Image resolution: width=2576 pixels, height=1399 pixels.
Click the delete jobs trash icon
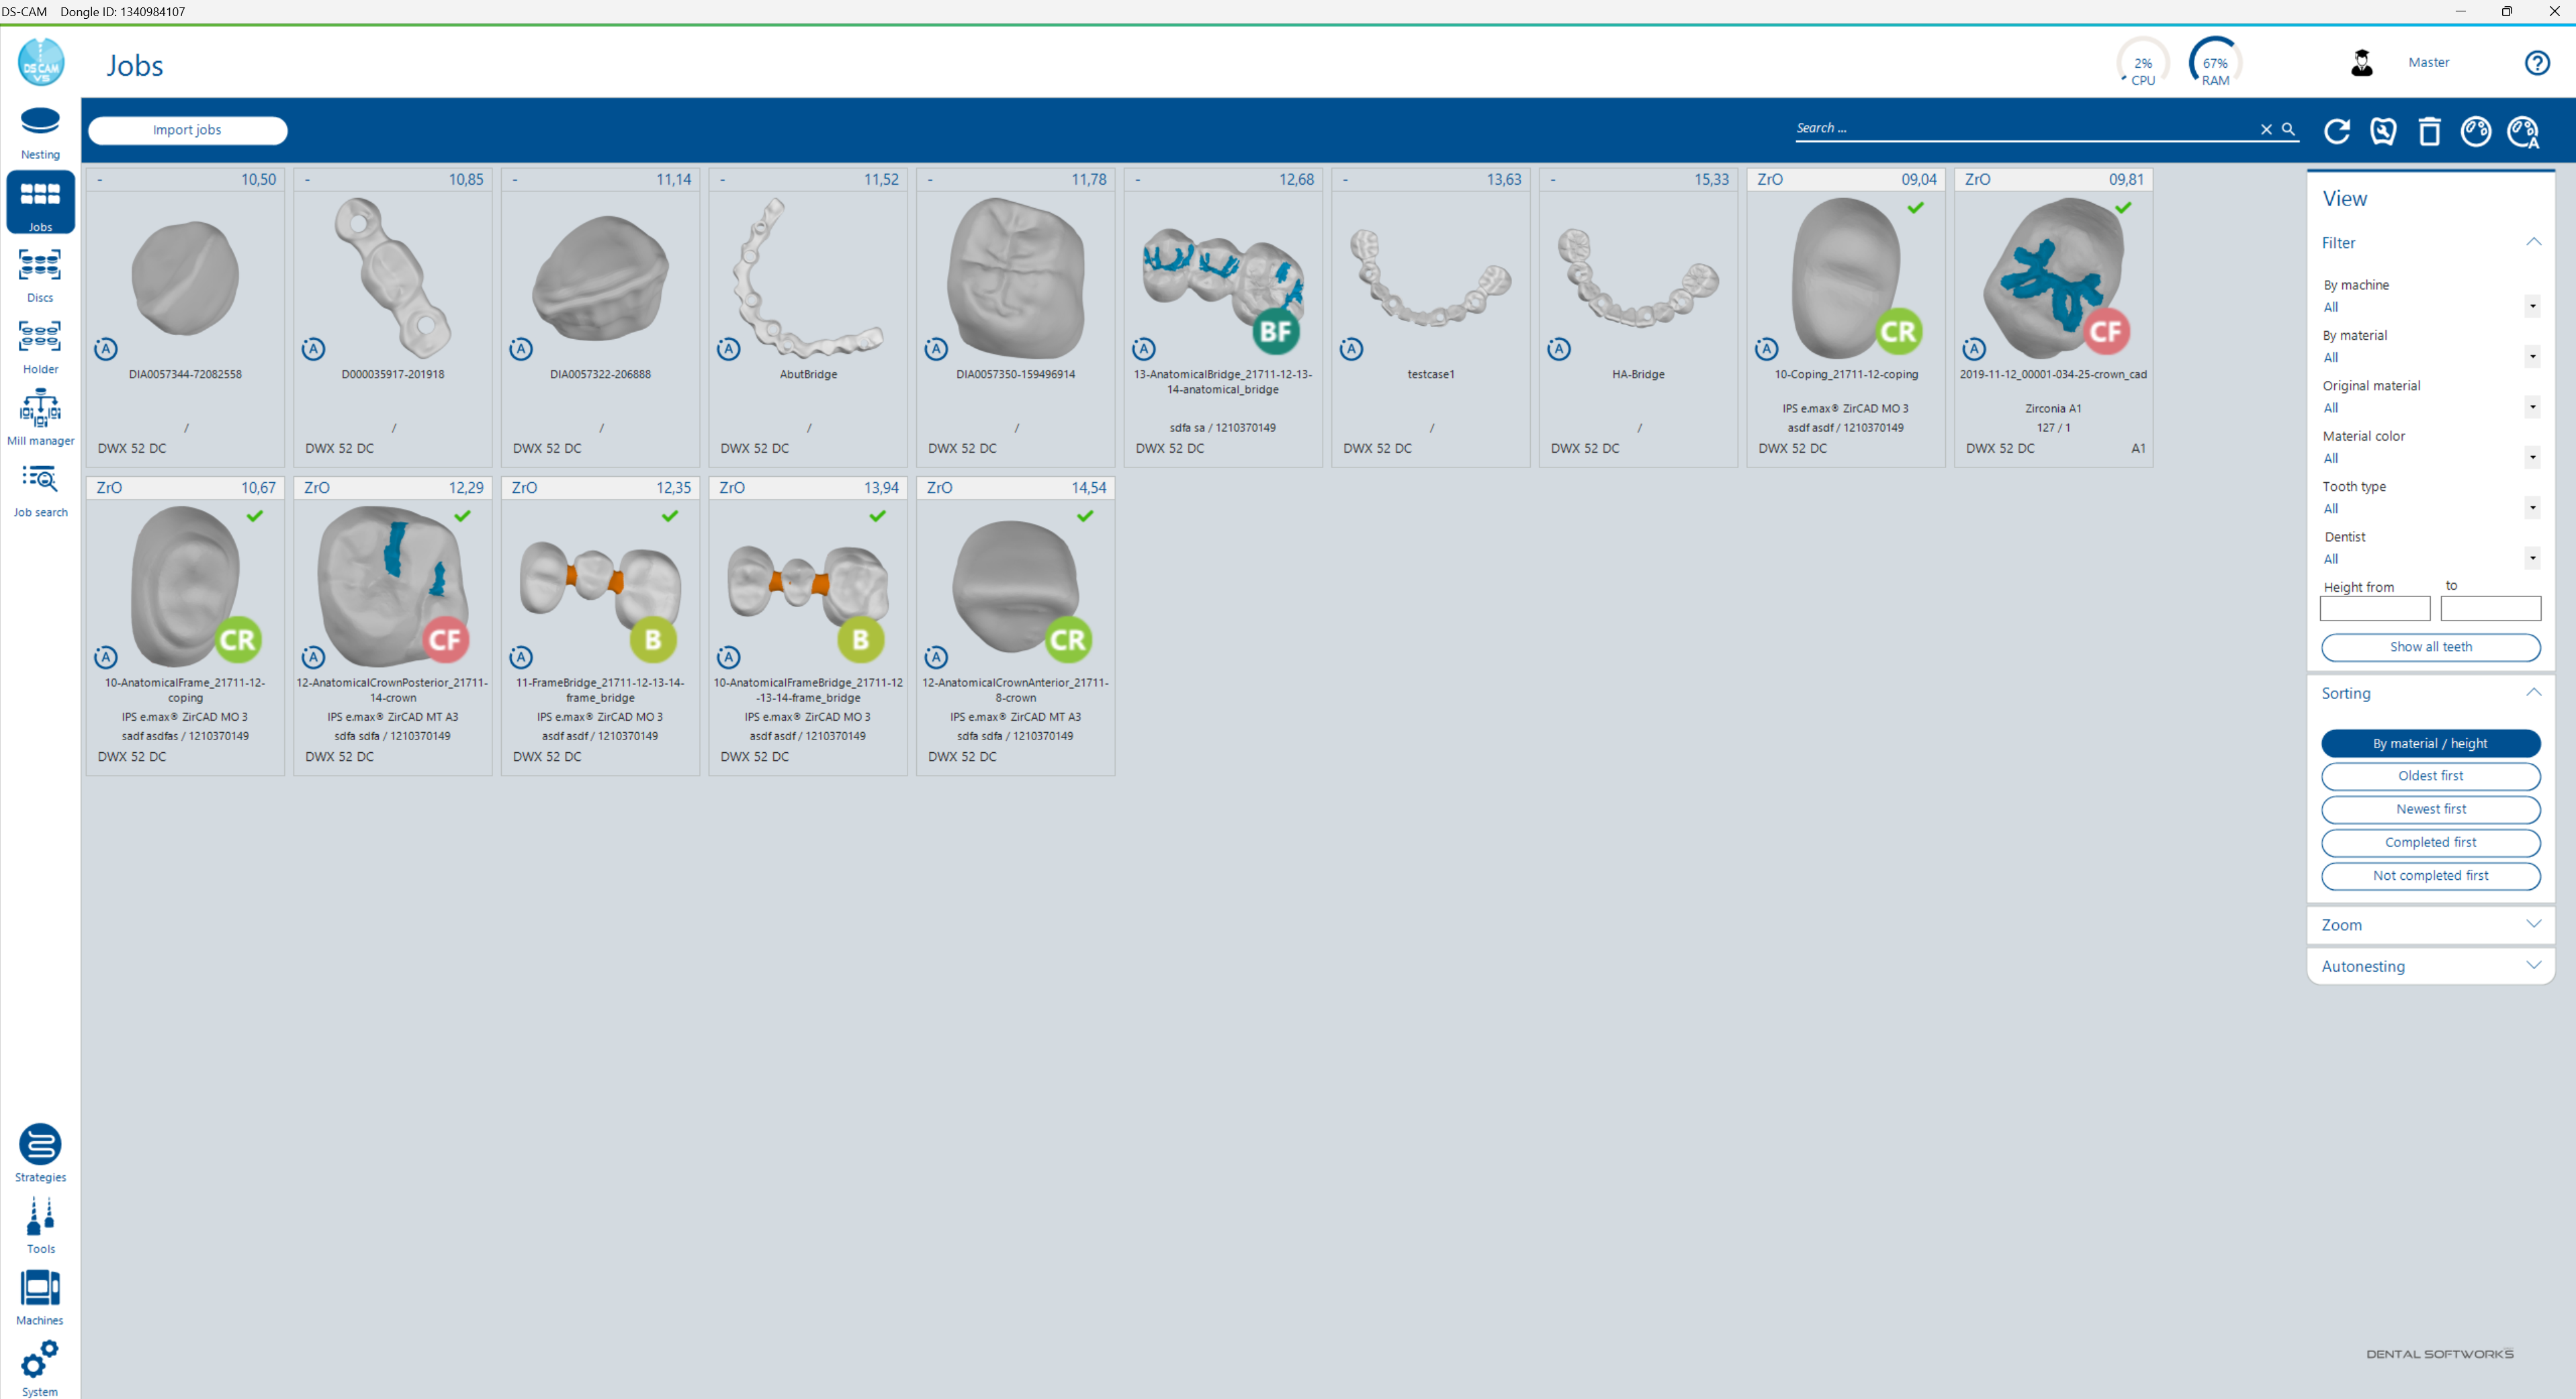2430,131
